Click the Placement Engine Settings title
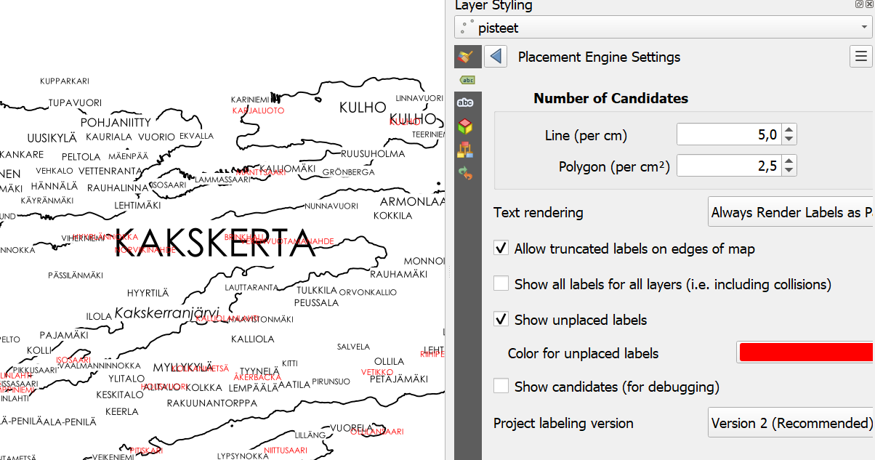The height and width of the screenshot is (460, 875). [599, 57]
